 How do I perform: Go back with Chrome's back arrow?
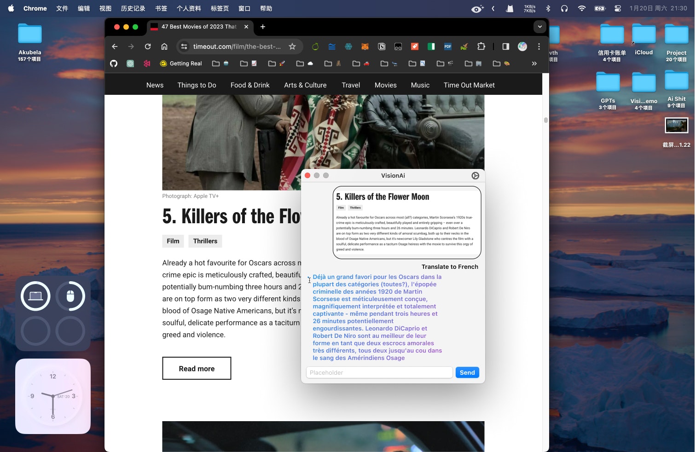pyautogui.click(x=115, y=46)
